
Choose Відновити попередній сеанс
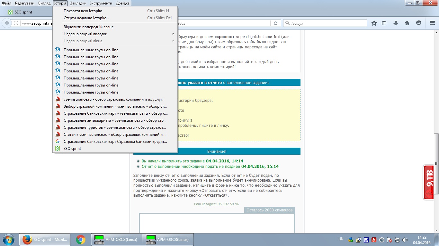115,27
